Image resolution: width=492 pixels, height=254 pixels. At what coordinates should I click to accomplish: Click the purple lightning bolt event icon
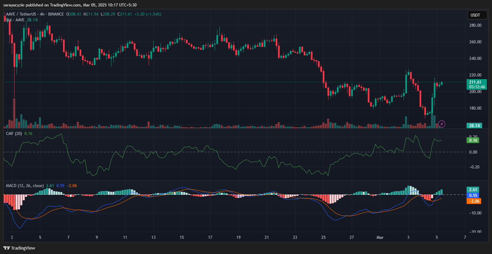(442, 124)
